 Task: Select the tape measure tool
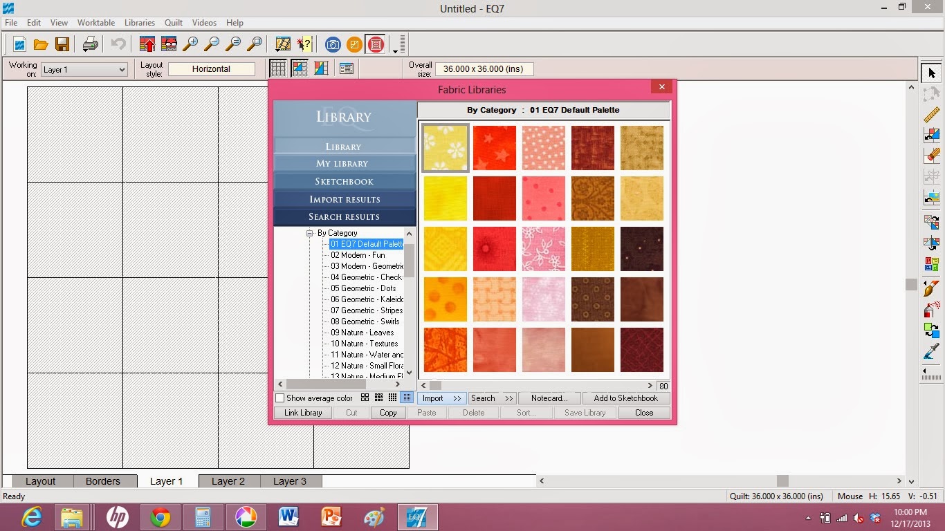pos(932,115)
